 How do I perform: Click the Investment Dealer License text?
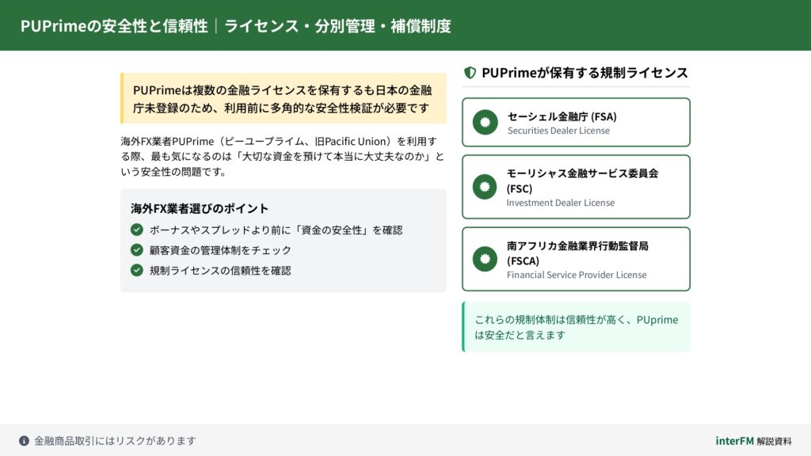(560, 203)
